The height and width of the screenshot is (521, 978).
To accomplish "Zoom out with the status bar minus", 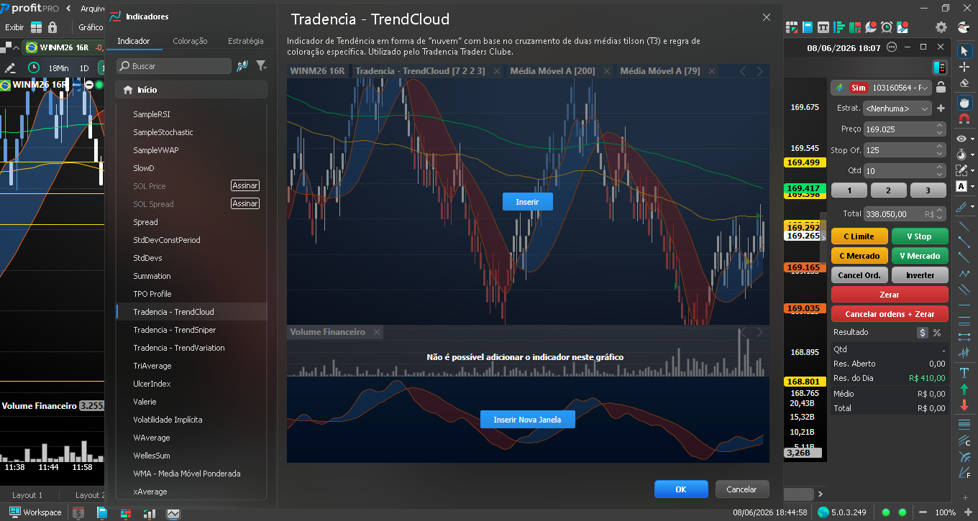I will [x=923, y=512].
